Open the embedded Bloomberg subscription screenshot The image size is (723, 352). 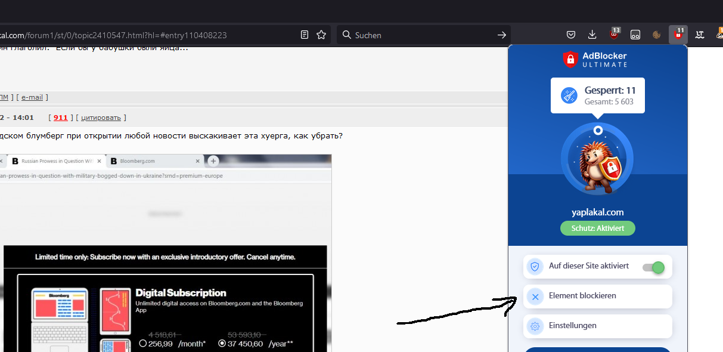pyautogui.click(x=166, y=253)
